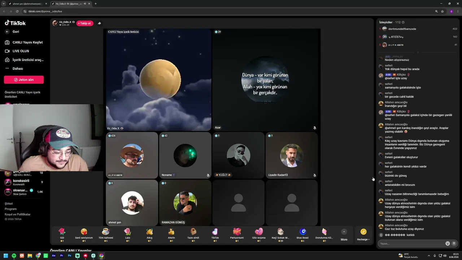The image size is (462, 260).
Task: Open WhatsApp from the taskbar
Action: tap(46, 256)
